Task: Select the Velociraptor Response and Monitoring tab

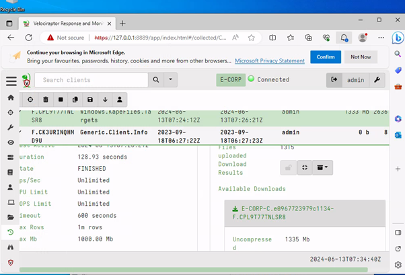Action: click(67, 24)
